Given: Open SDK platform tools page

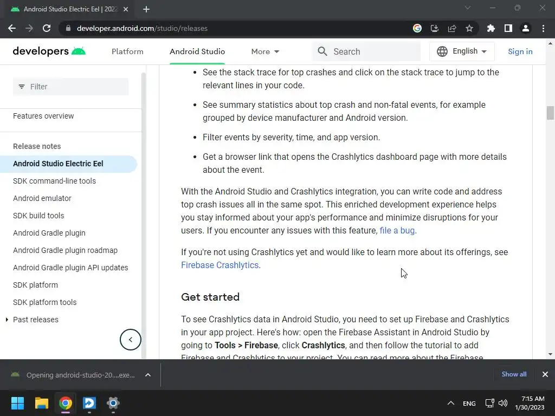Looking at the screenshot, I should [x=44, y=302].
